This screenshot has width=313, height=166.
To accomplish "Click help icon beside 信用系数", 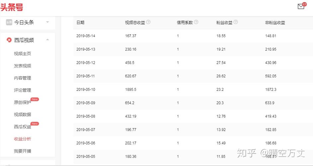I will [x=196, y=22].
